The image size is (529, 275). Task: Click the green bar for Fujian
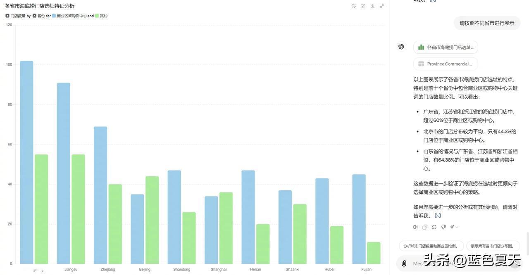374,253
